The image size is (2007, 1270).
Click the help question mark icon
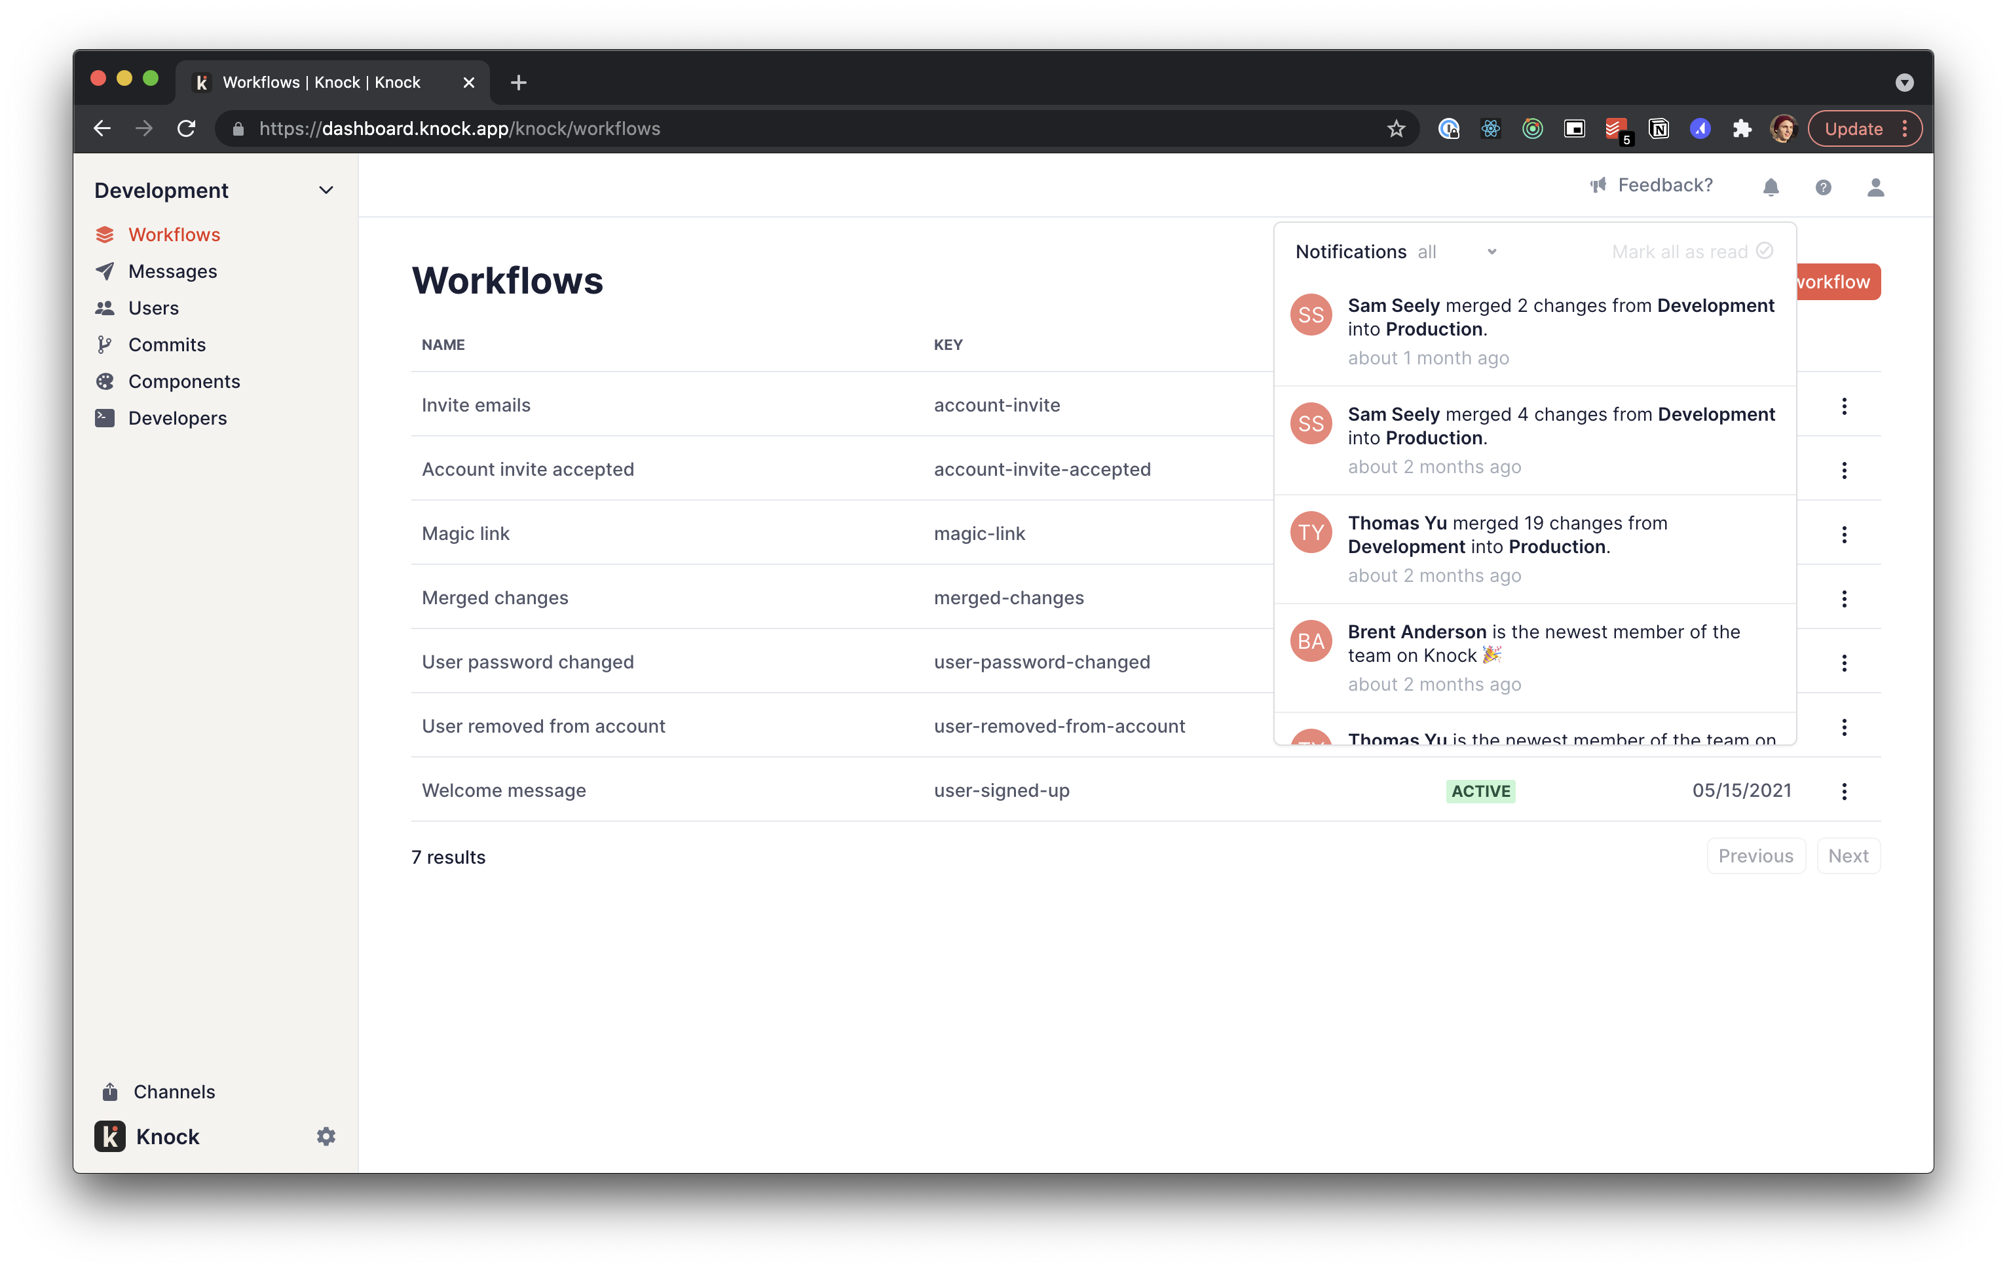coord(1824,187)
